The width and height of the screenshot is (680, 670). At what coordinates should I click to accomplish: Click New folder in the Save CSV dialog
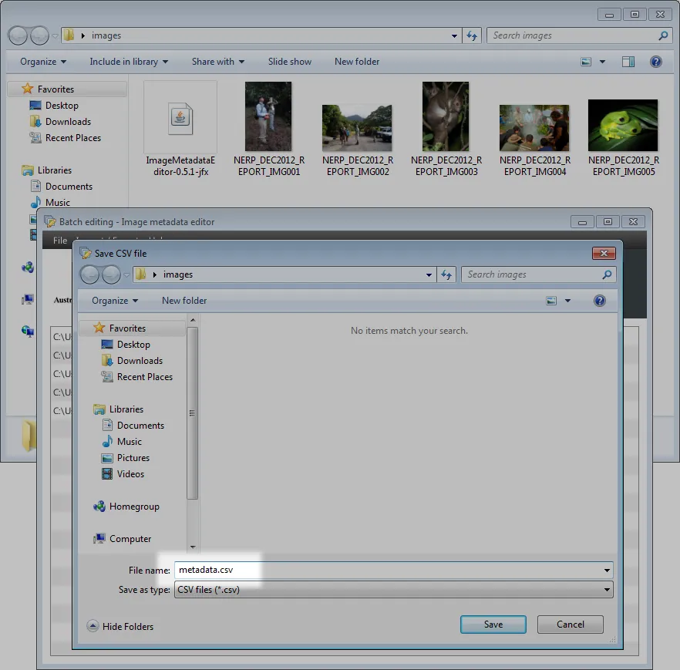click(x=184, y=301)
